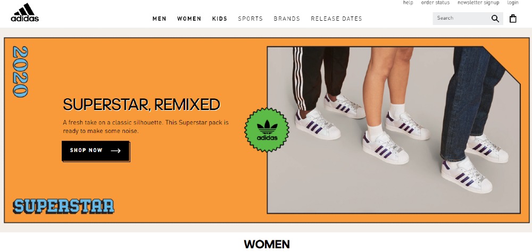Open the MEN menu
The height and width of the screenshot is (252, 532).
[x=160, y=19]
